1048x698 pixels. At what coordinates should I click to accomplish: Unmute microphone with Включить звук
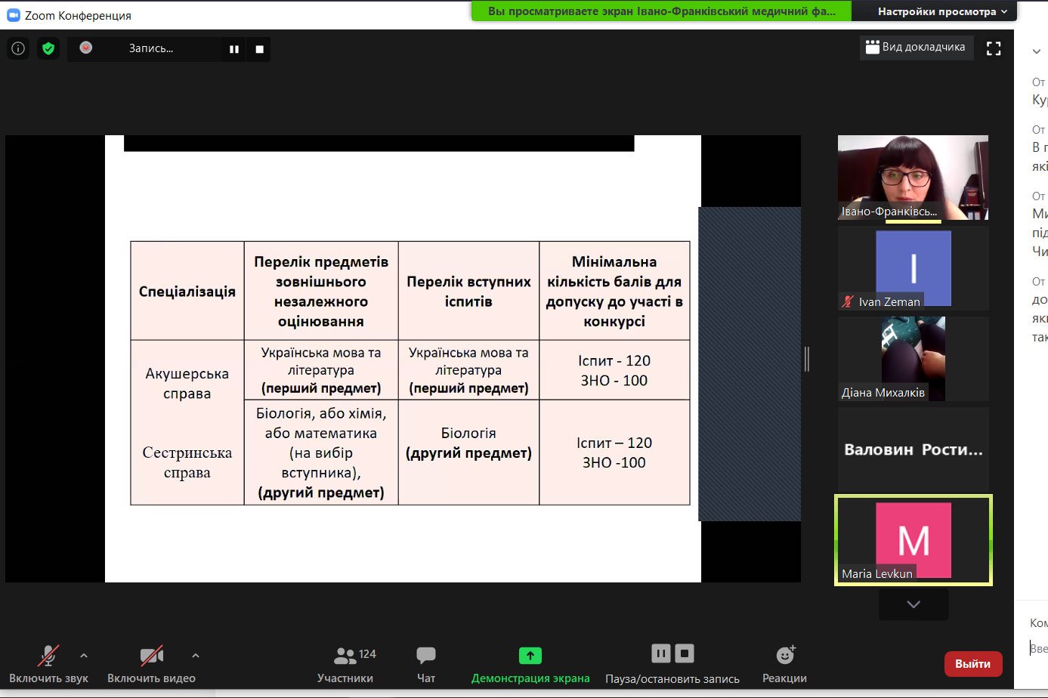coord(48,664)
